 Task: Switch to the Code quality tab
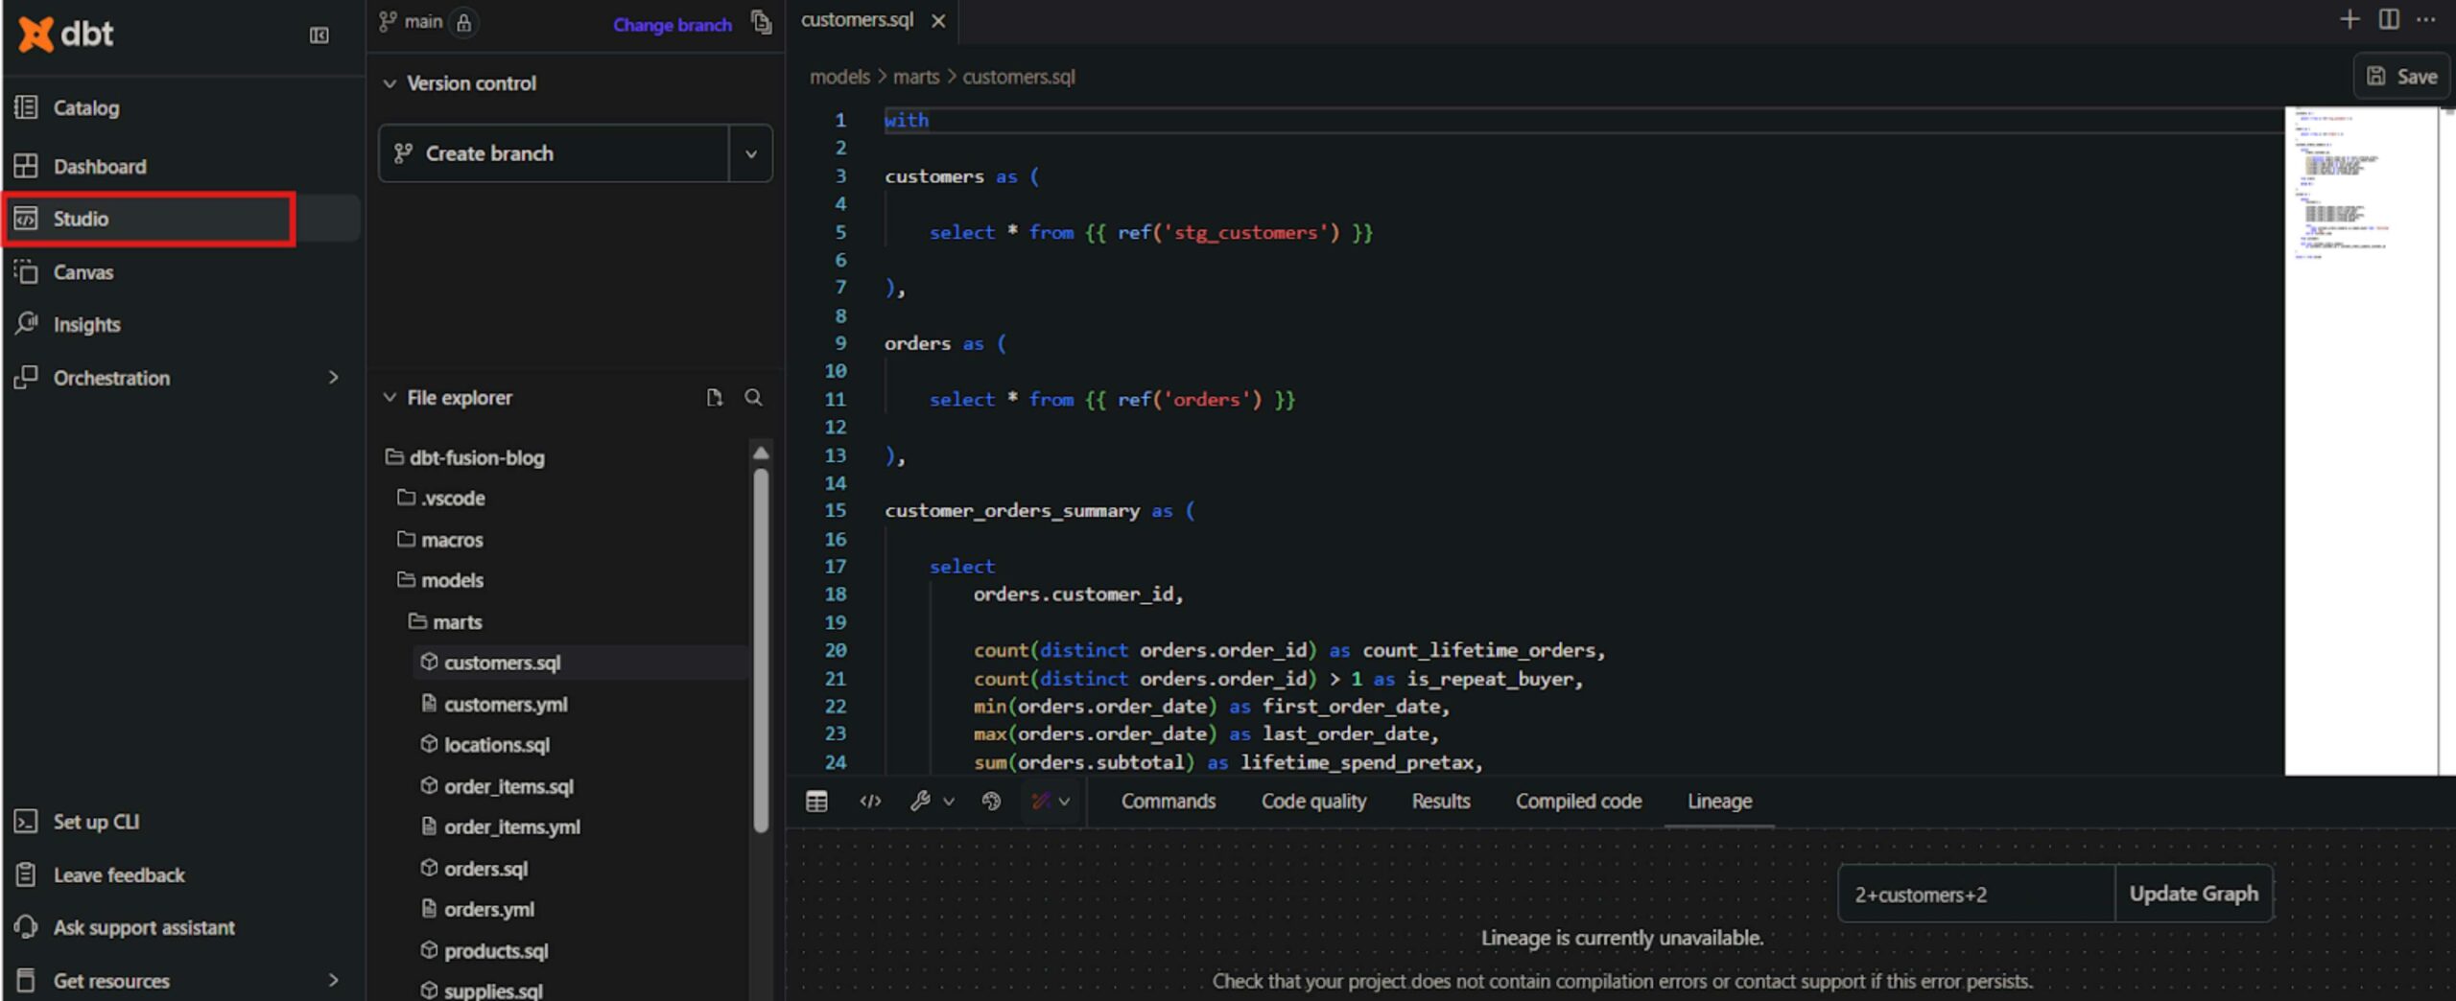[1312, 802]
